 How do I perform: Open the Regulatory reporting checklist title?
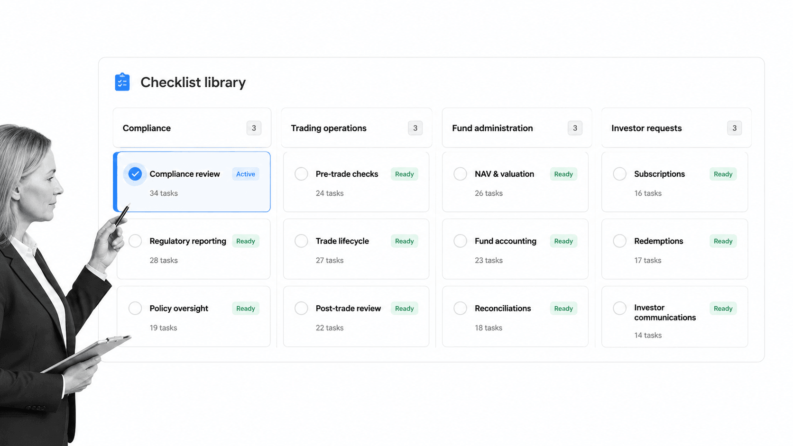(188, 241)
